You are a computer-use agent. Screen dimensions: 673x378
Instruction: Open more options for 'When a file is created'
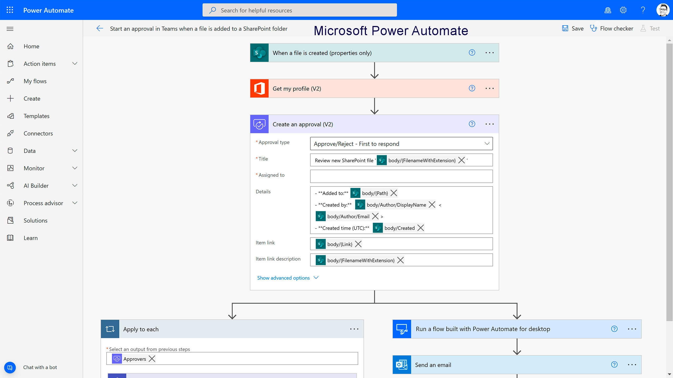coord(490,52)
